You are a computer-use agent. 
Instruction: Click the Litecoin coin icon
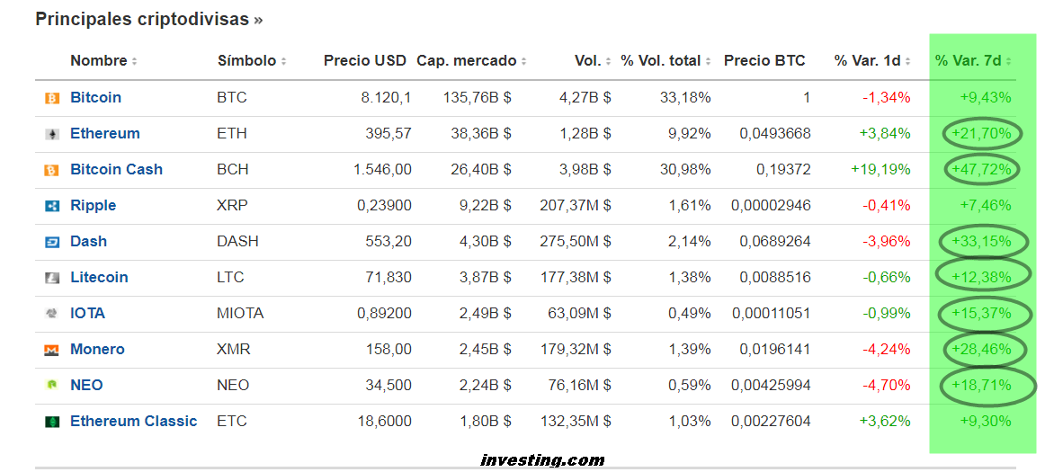(x=52, y=278)
